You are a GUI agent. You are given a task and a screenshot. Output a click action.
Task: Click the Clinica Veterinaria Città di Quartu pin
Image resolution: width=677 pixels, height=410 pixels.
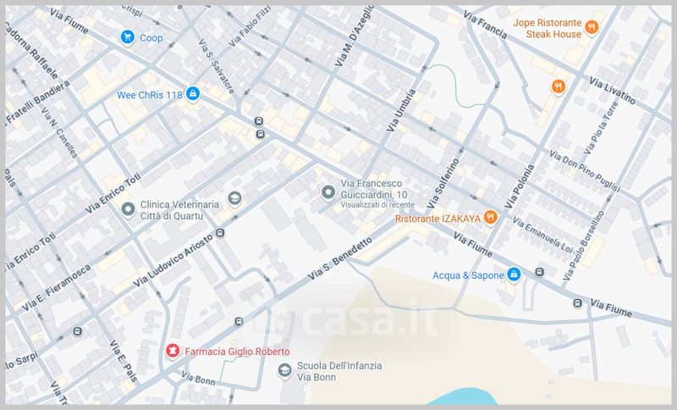pos(128,209)
